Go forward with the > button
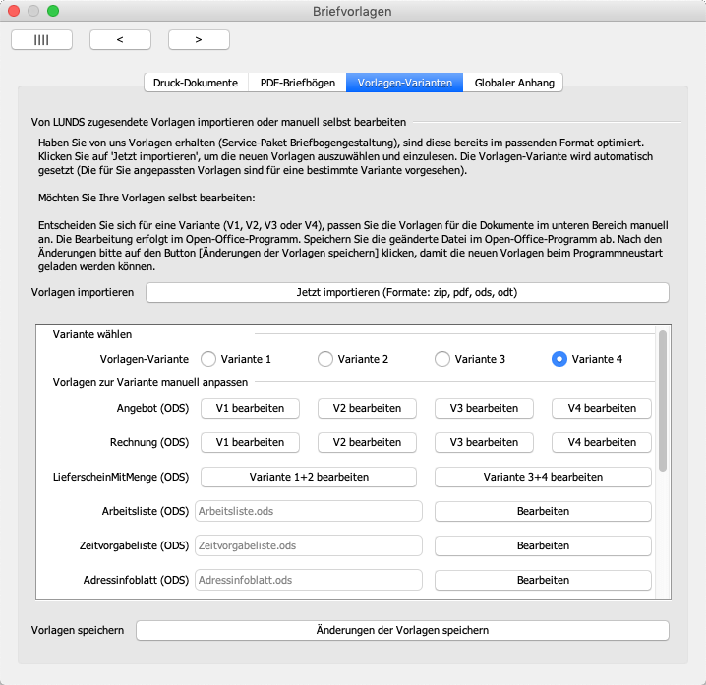This screenshot has height=685, width=706. click(x=199, y=40)
